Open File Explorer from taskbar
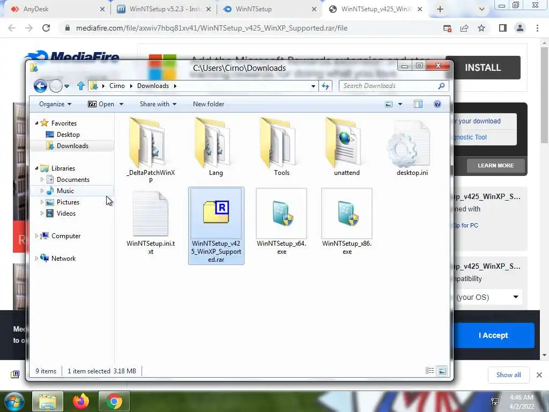 (48, 401)
